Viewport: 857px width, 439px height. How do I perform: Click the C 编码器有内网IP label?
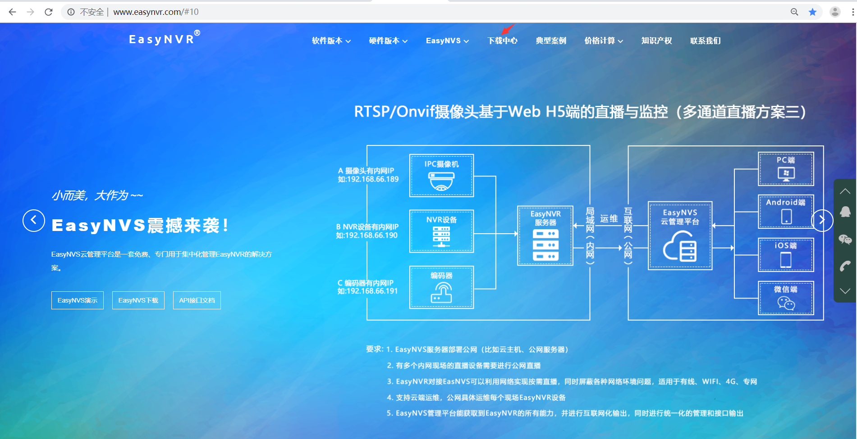(367, 287)
